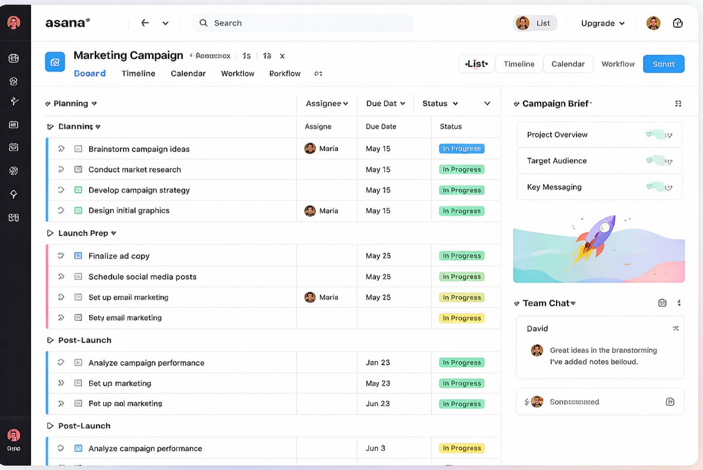Click the top-right corner icon after the avatar
703x470 pixels.
tap(678, 23)
